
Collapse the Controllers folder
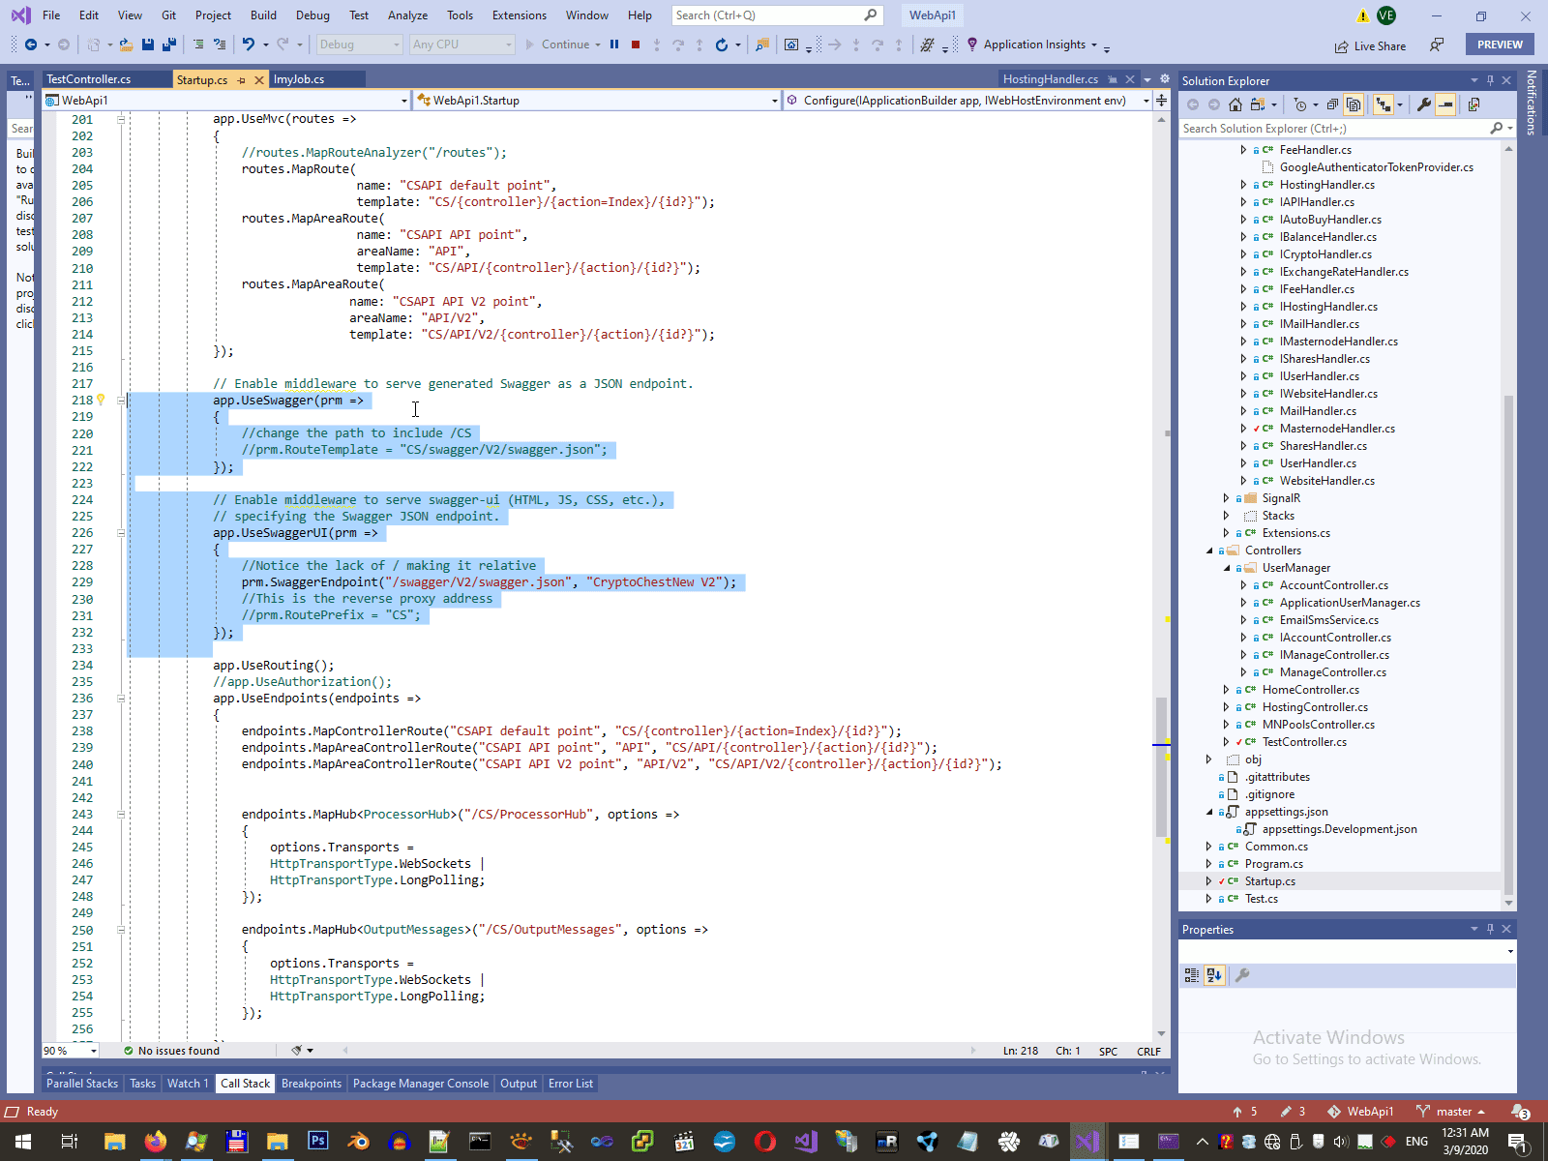(x=1209, y=551)
